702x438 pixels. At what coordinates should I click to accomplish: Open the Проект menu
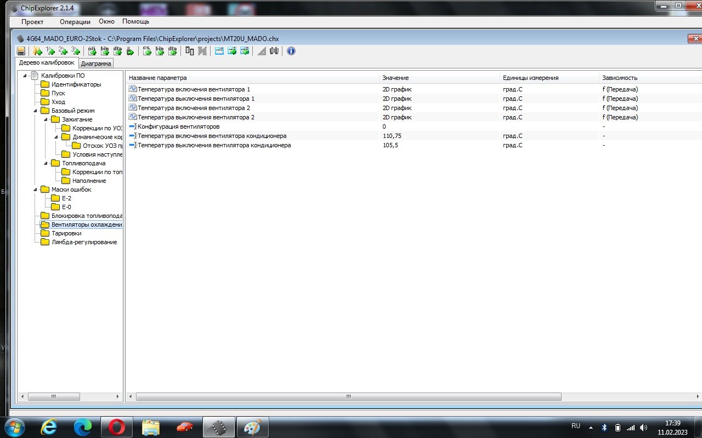click(32, 22)
